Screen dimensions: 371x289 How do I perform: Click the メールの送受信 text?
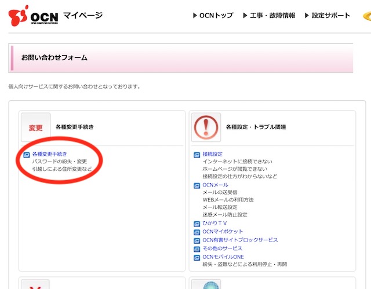220,192
